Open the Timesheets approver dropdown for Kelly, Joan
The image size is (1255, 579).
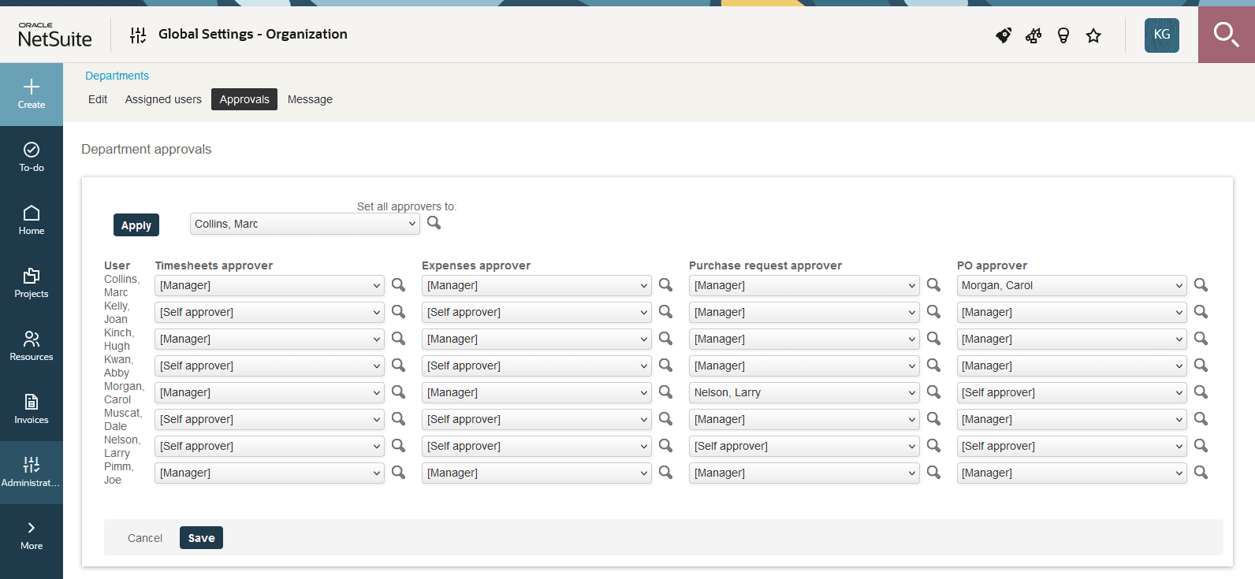(x=270, y=312)
